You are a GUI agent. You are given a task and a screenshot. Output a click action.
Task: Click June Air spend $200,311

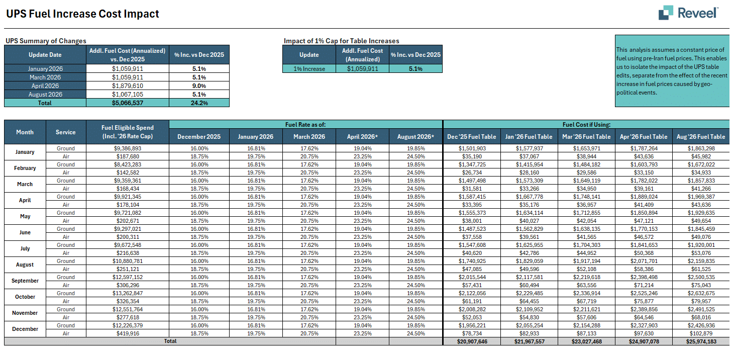pos(128,237)
